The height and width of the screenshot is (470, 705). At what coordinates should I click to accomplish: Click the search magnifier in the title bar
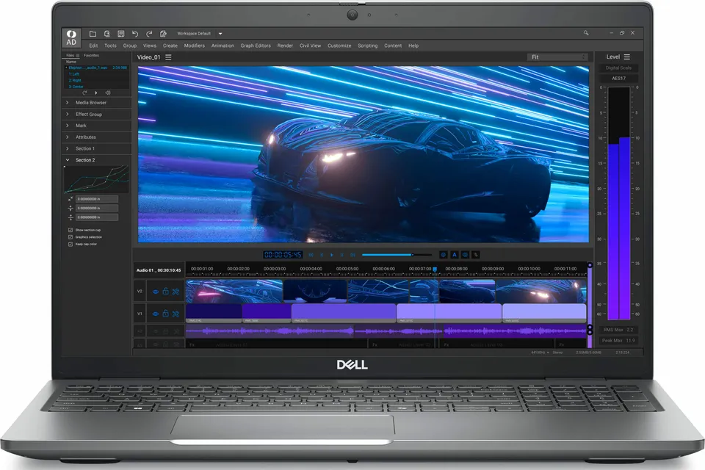(x=586, y=33)
